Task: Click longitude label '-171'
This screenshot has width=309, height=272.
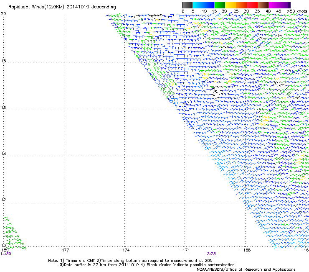Action: (185, 250)
